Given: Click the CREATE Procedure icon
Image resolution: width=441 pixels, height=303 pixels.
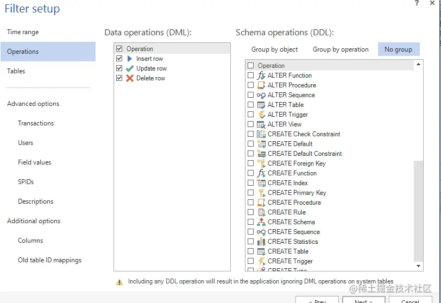Looking at the screenshot, I should pos(261,203).
